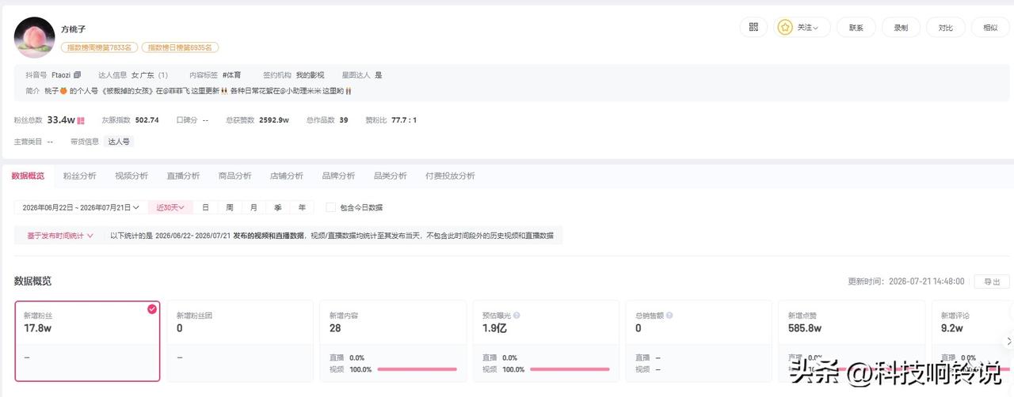The width and height of the screenshot is (1014, 397).
Task: Click the help icon next to 总销售额
Action: (x=669, y=315)
